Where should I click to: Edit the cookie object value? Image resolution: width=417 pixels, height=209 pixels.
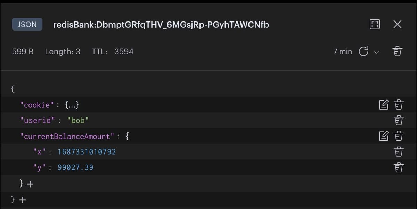pos(384,104)
